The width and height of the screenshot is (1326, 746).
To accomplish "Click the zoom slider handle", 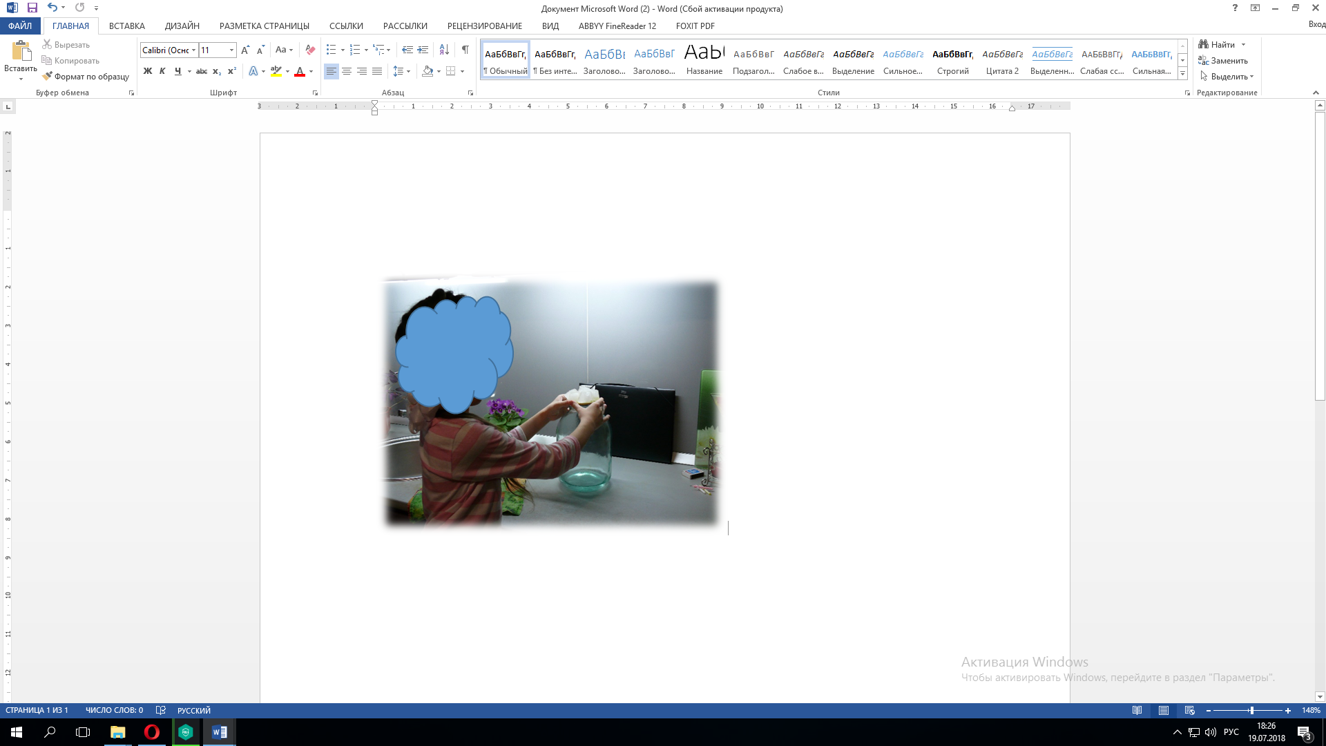I will 1251,710.
